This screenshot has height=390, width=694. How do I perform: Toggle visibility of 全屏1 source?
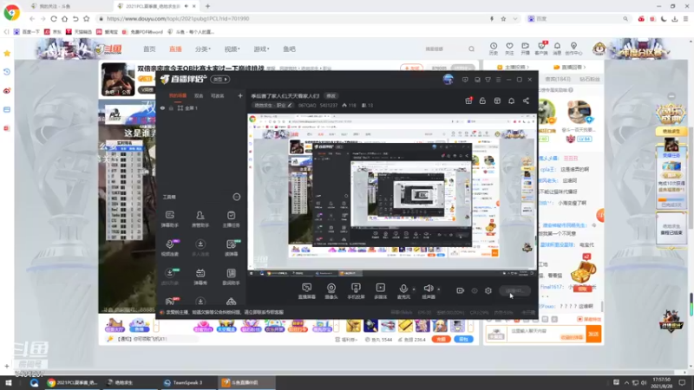(x=163, y=107)
